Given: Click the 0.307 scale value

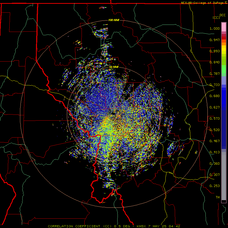Looking at the screenshot, I should [x=215, y=175].
